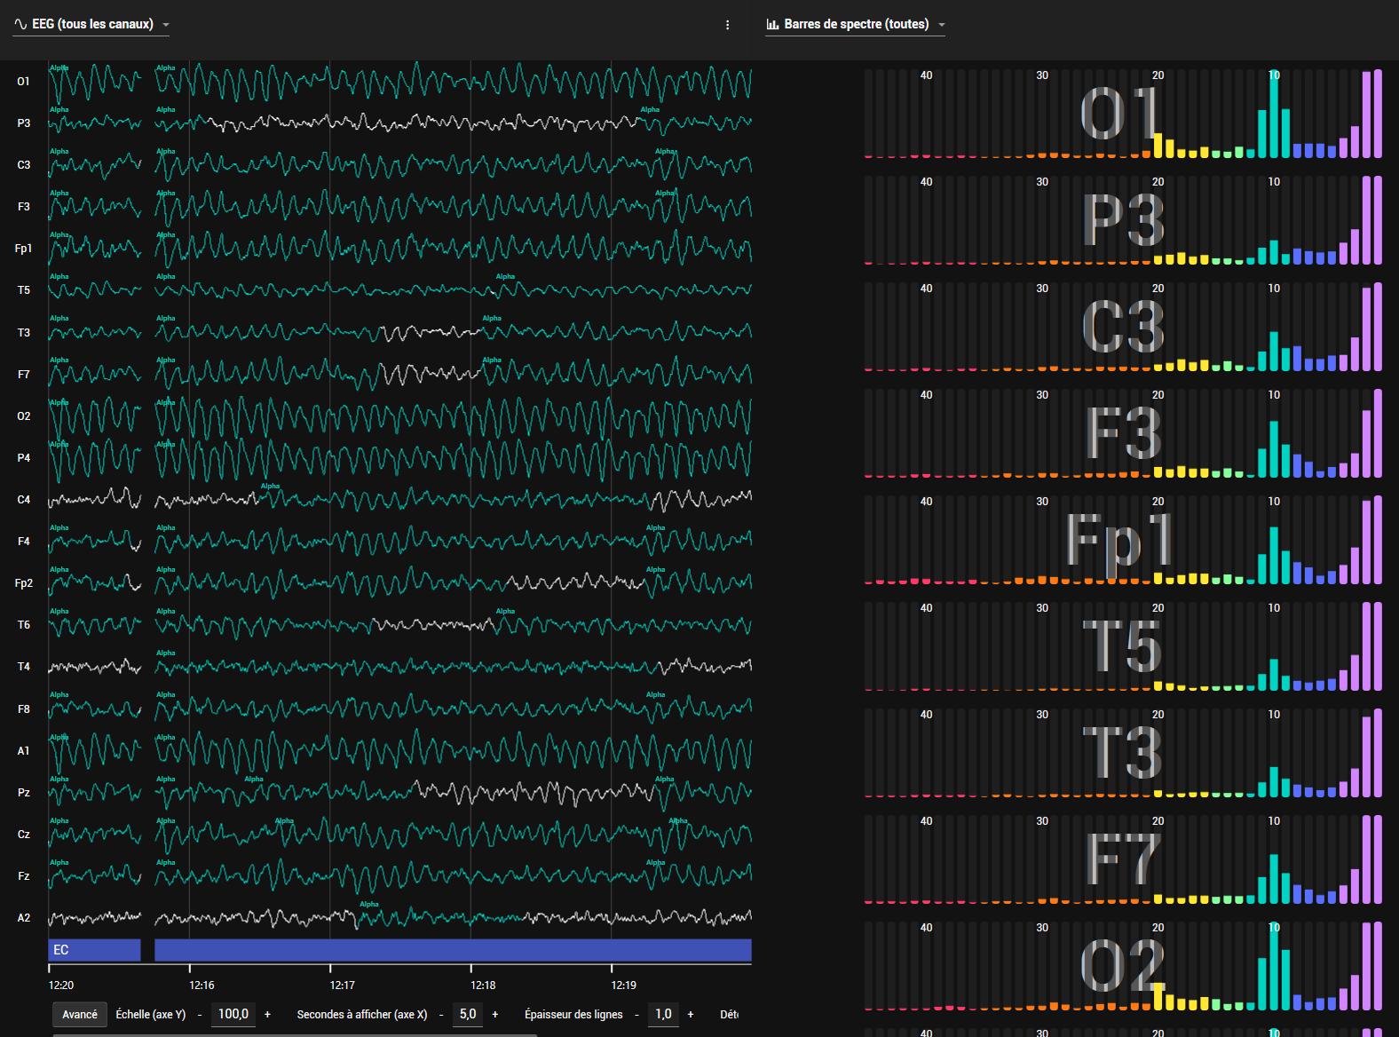The height and width of the screenshot is (1037, 1399).
Task: Click the horizontal scrollbar below the display controls
Action: [295, 1034]
